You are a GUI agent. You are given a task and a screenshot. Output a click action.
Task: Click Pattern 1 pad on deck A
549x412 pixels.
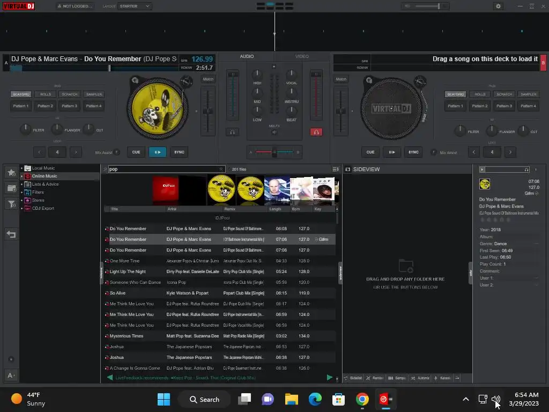[21, 106]
